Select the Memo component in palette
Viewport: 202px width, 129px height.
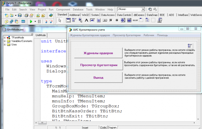point(99,20)
